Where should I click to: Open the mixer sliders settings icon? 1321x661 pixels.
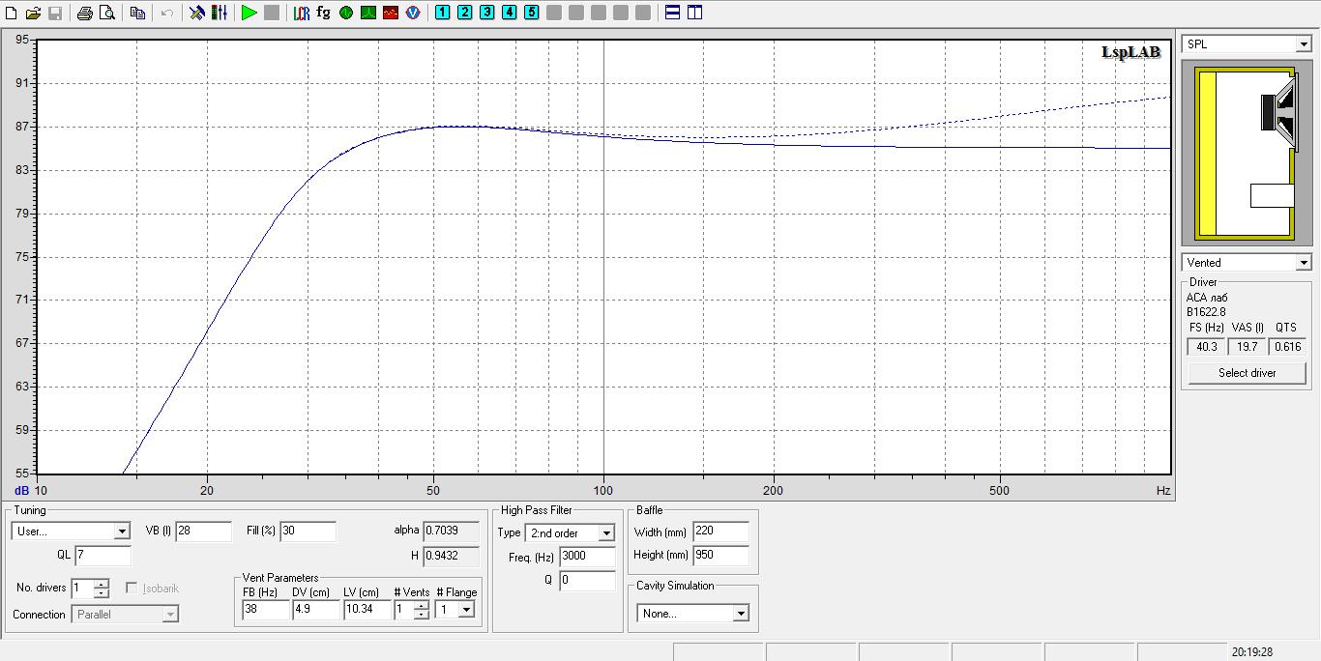(220, 13)
